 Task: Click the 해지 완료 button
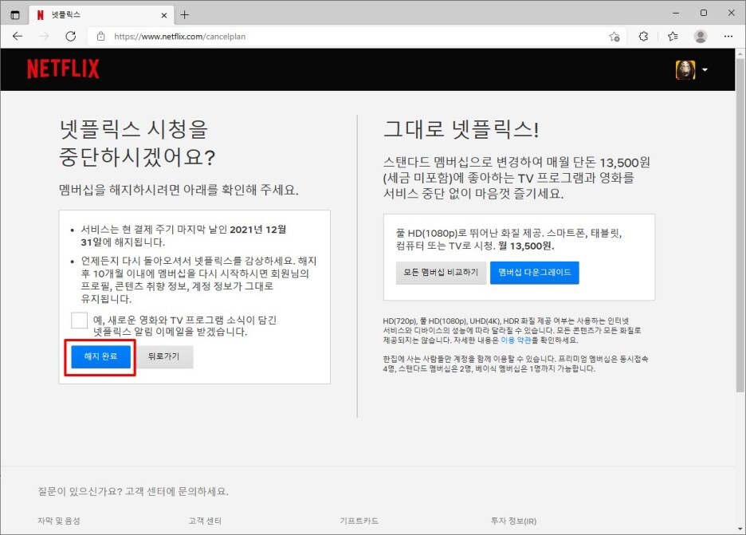(100, 356)
